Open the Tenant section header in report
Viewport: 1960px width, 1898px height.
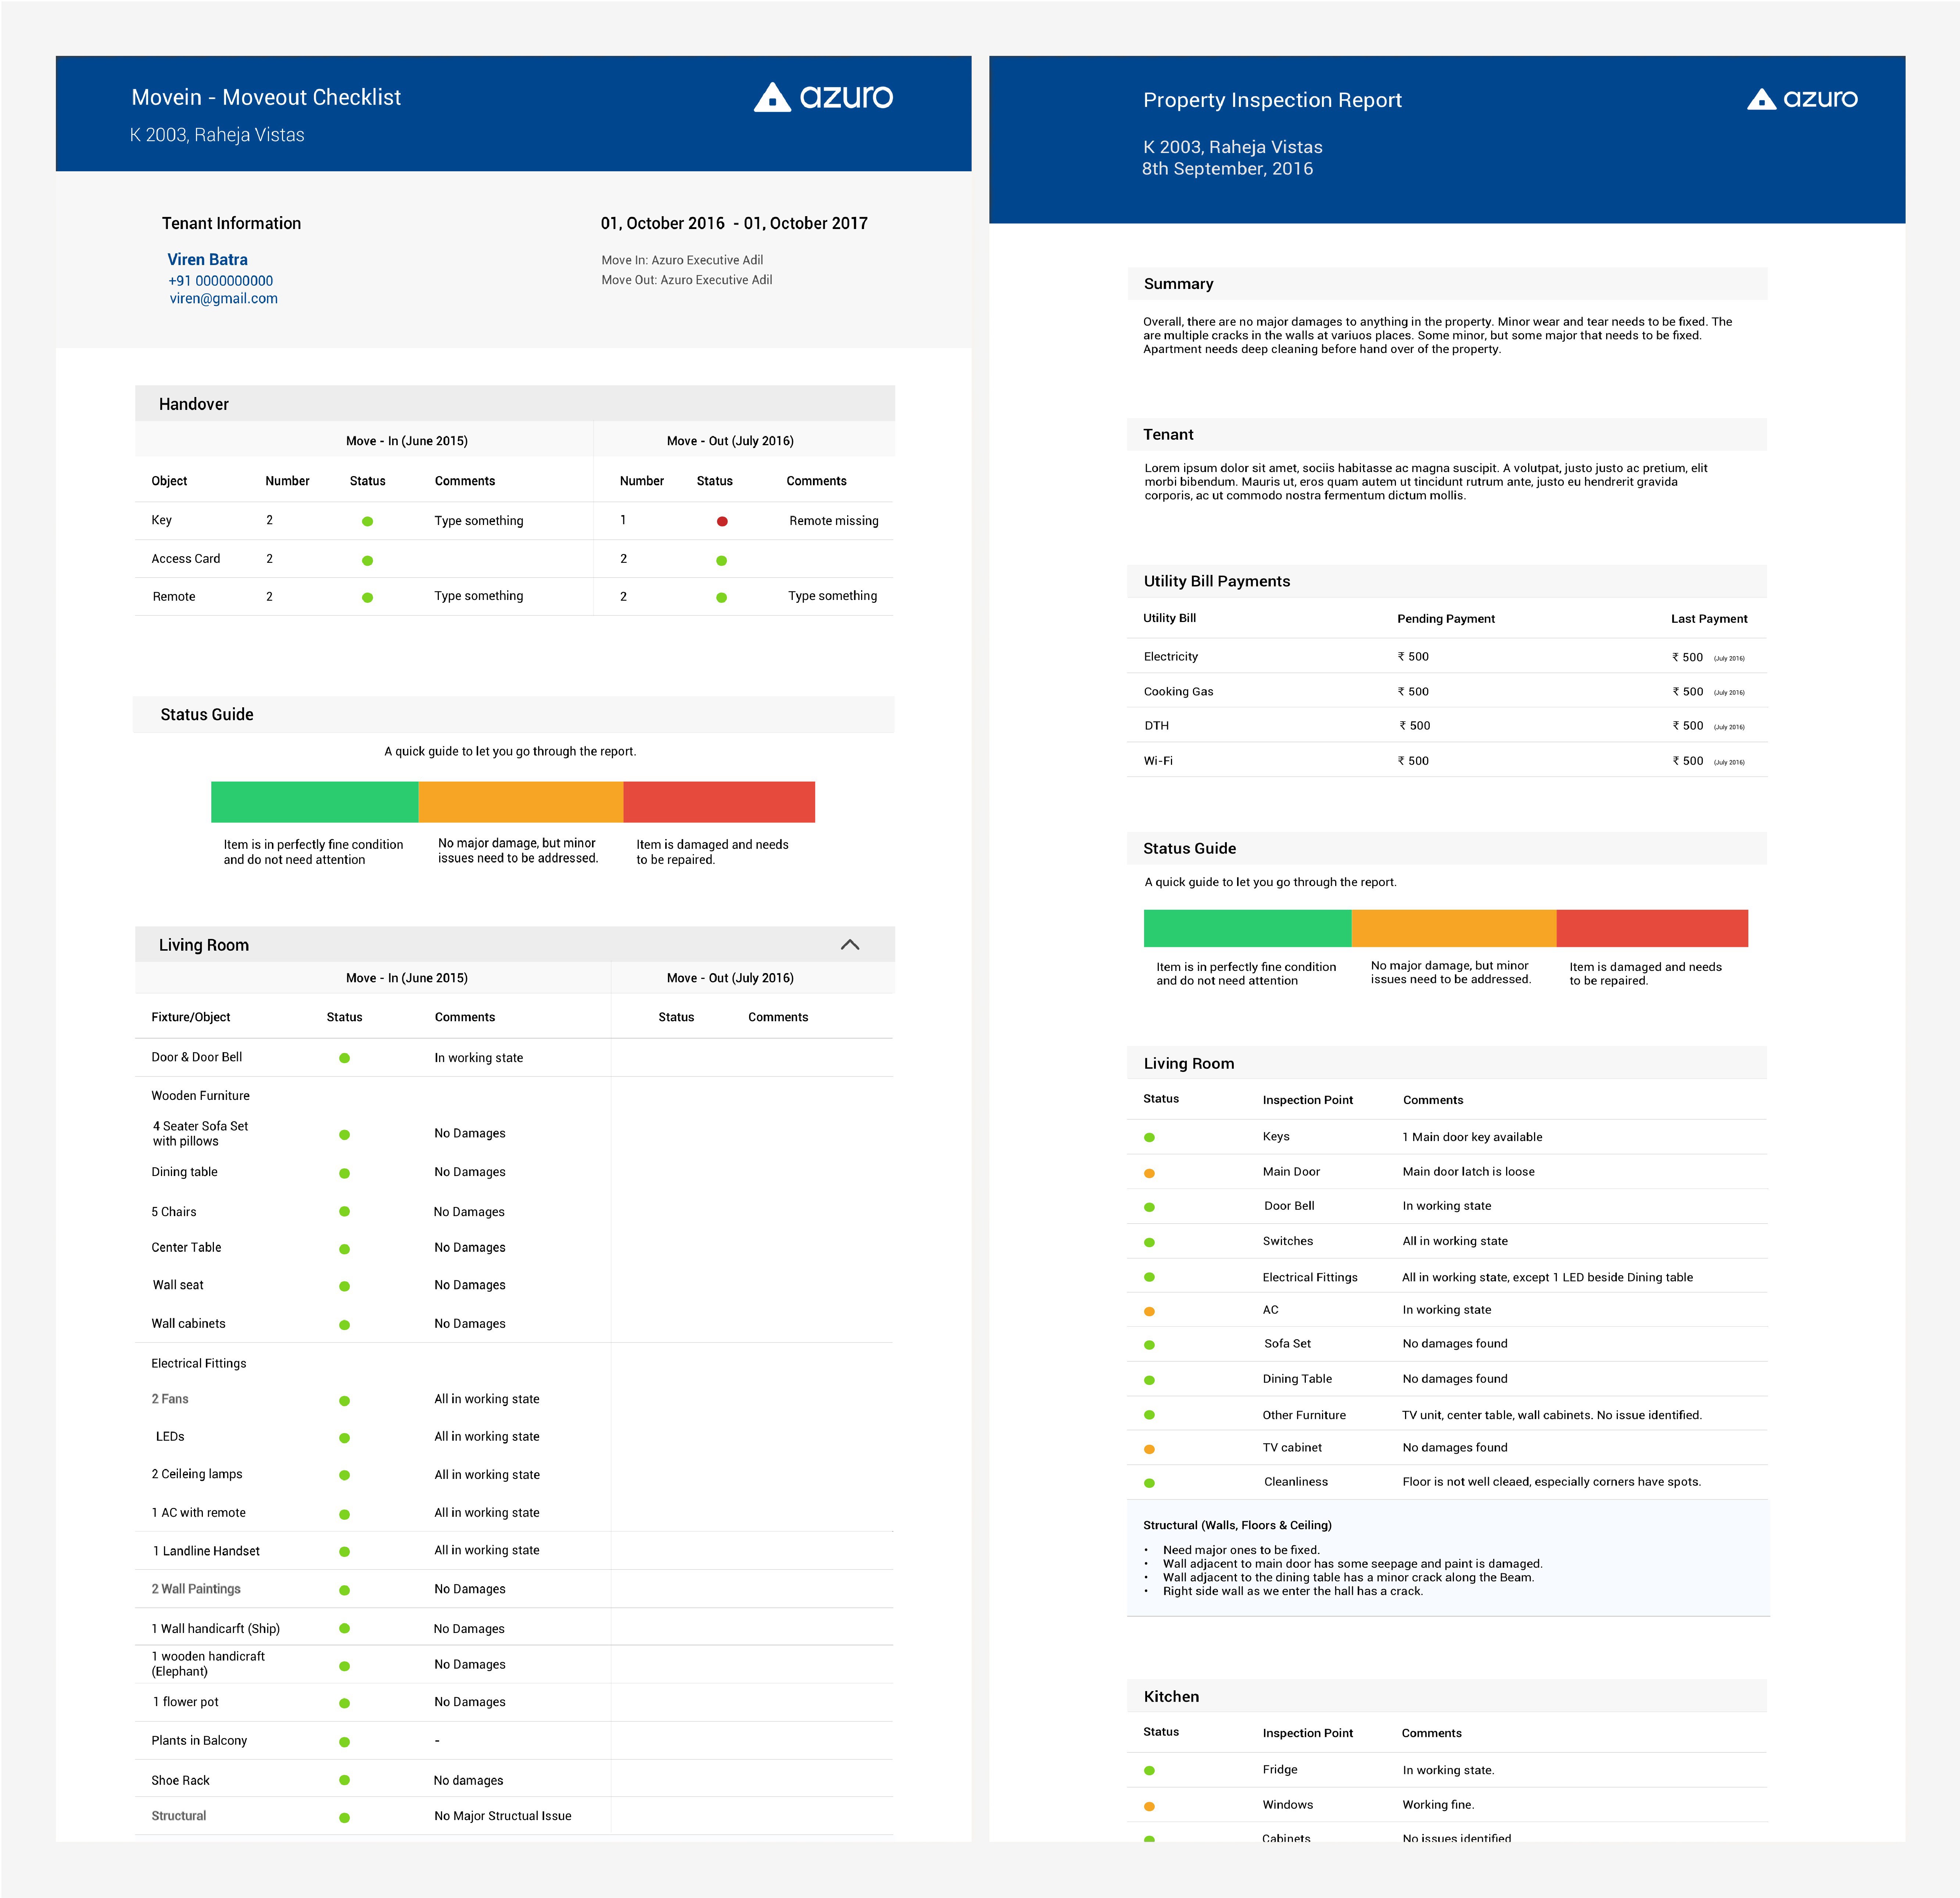1447,434
